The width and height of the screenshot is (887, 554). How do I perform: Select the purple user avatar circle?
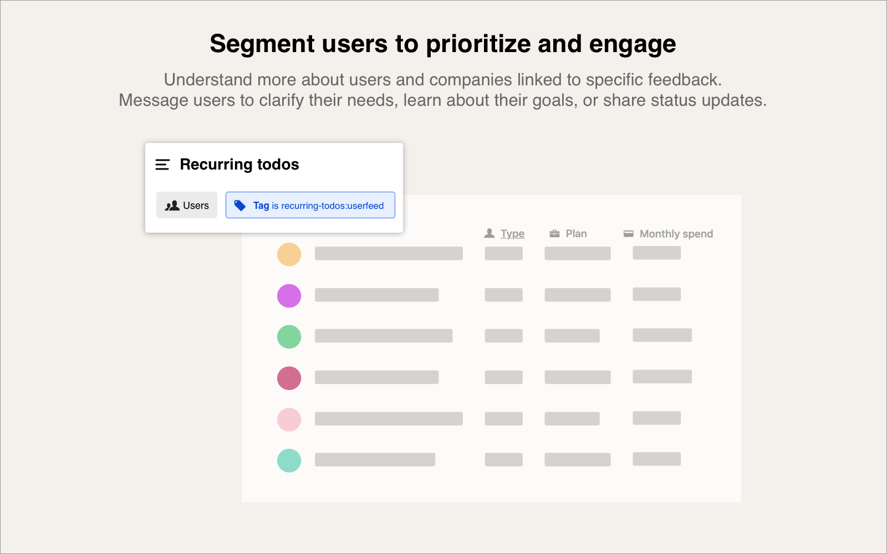(289, 295)
